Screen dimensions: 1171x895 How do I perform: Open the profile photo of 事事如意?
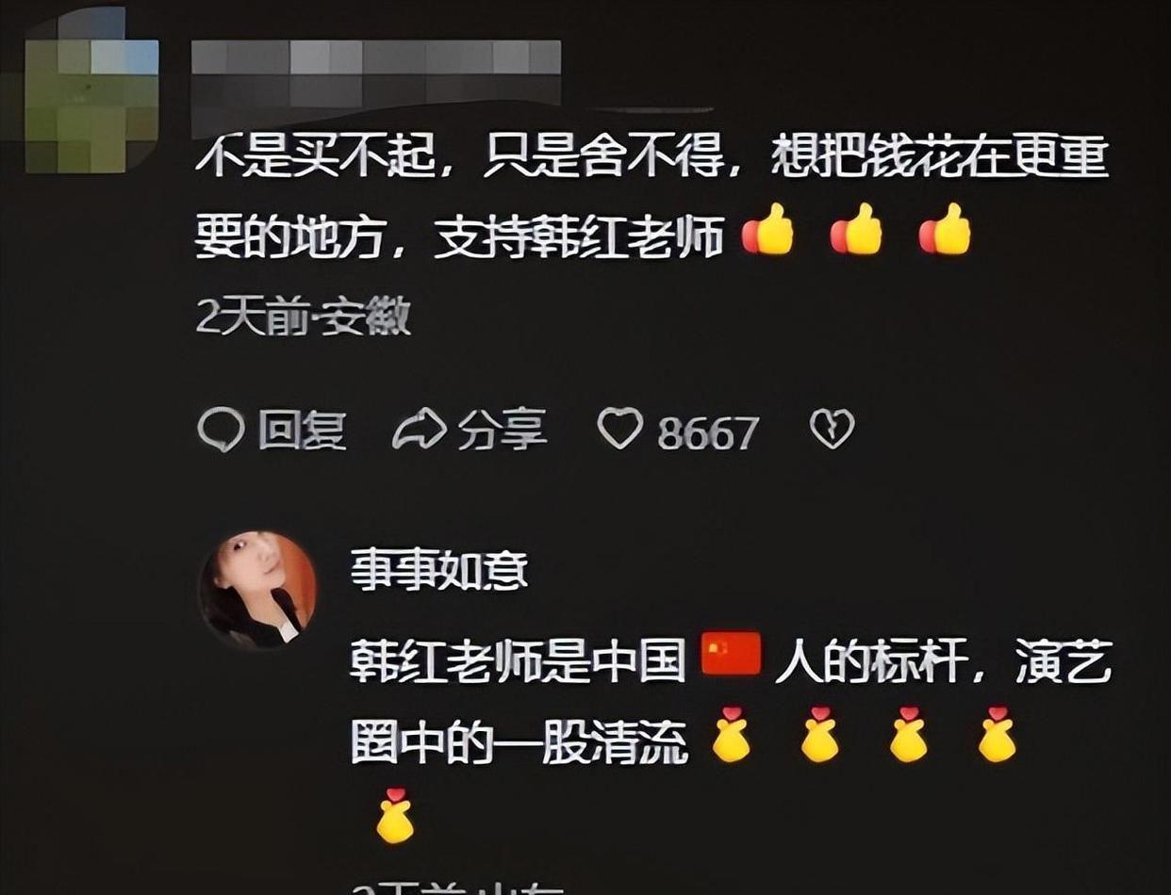click(257, 591)
